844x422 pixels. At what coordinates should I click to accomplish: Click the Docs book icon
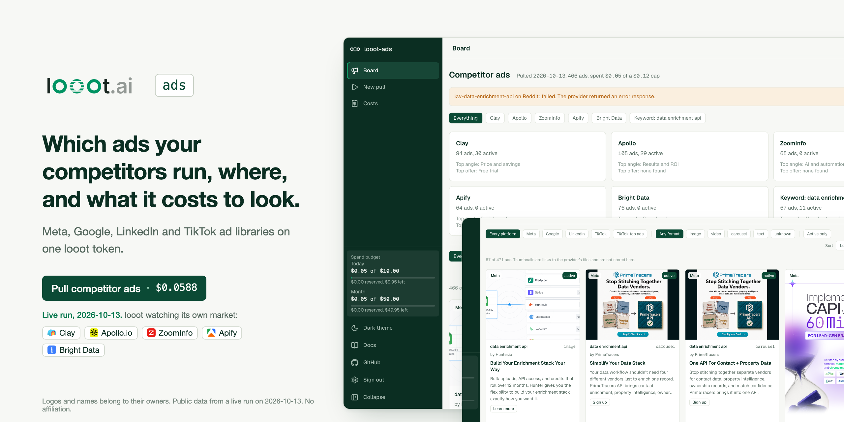coord(355,345)
